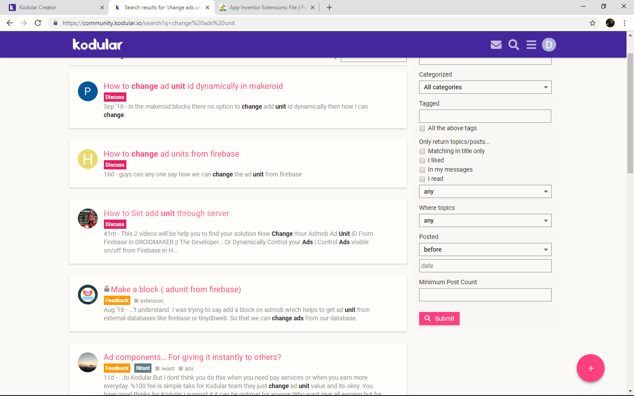This screenshot has width=634, height=396.
Task: Open the search magnifier in Kodular header
Action: click(514, 44)
